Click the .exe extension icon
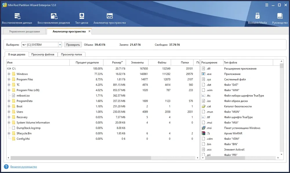 click(x=204, y=74)
